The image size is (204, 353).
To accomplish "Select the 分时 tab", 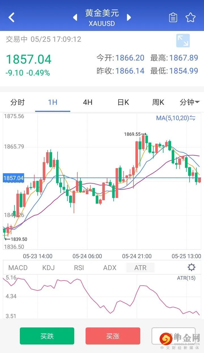I will tap(18, 102).
